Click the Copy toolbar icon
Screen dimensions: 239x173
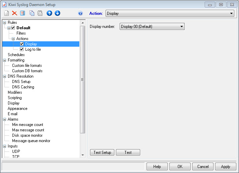coord(32,13)
